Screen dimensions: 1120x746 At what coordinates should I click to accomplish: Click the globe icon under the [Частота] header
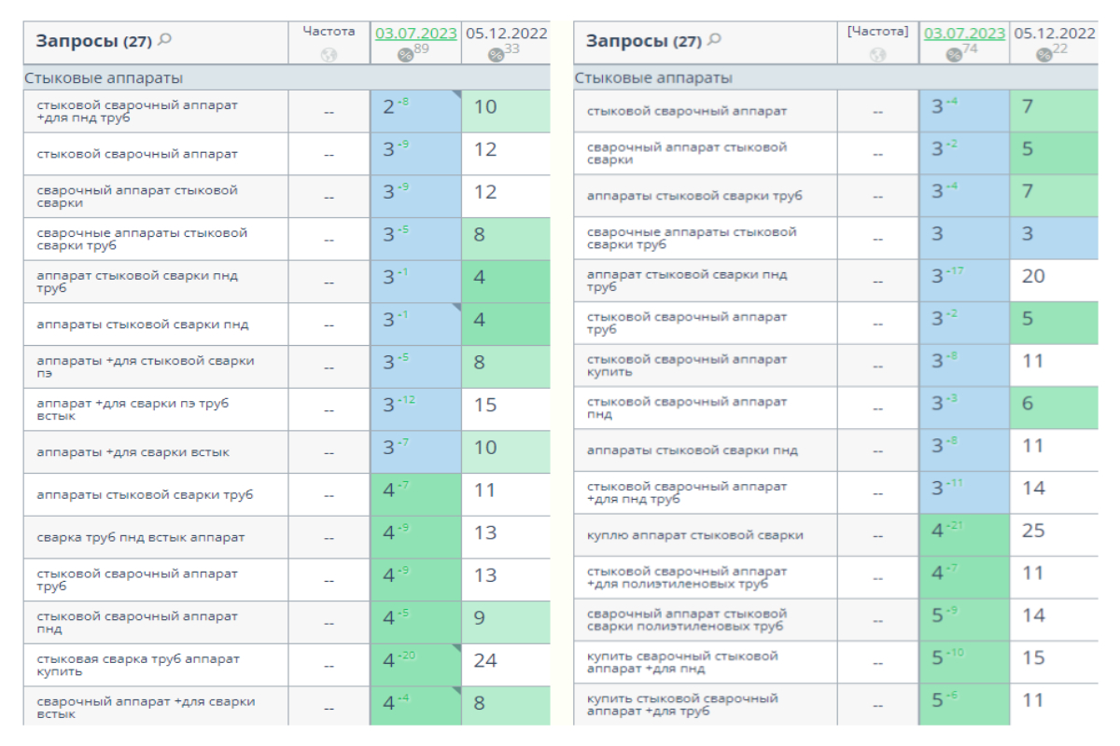click(x=877, y=55)
